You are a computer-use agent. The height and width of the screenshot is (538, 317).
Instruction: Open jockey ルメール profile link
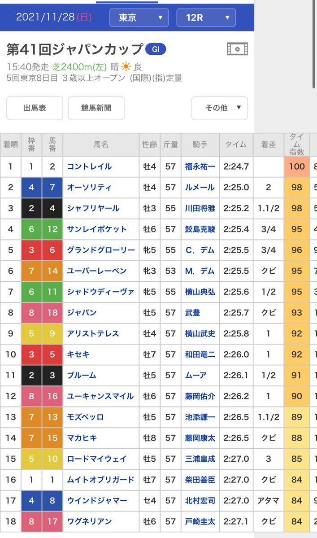[200, 188]
